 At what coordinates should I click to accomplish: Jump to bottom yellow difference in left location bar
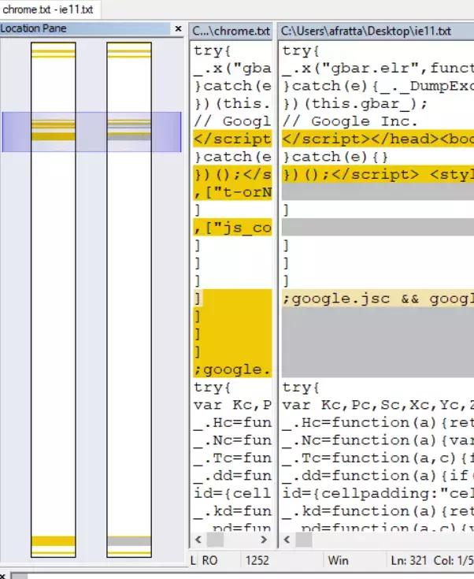click(x=54, y=541)
